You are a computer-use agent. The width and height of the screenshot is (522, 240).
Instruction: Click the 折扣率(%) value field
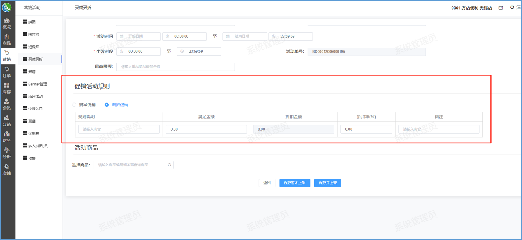(x=366, y=129)
